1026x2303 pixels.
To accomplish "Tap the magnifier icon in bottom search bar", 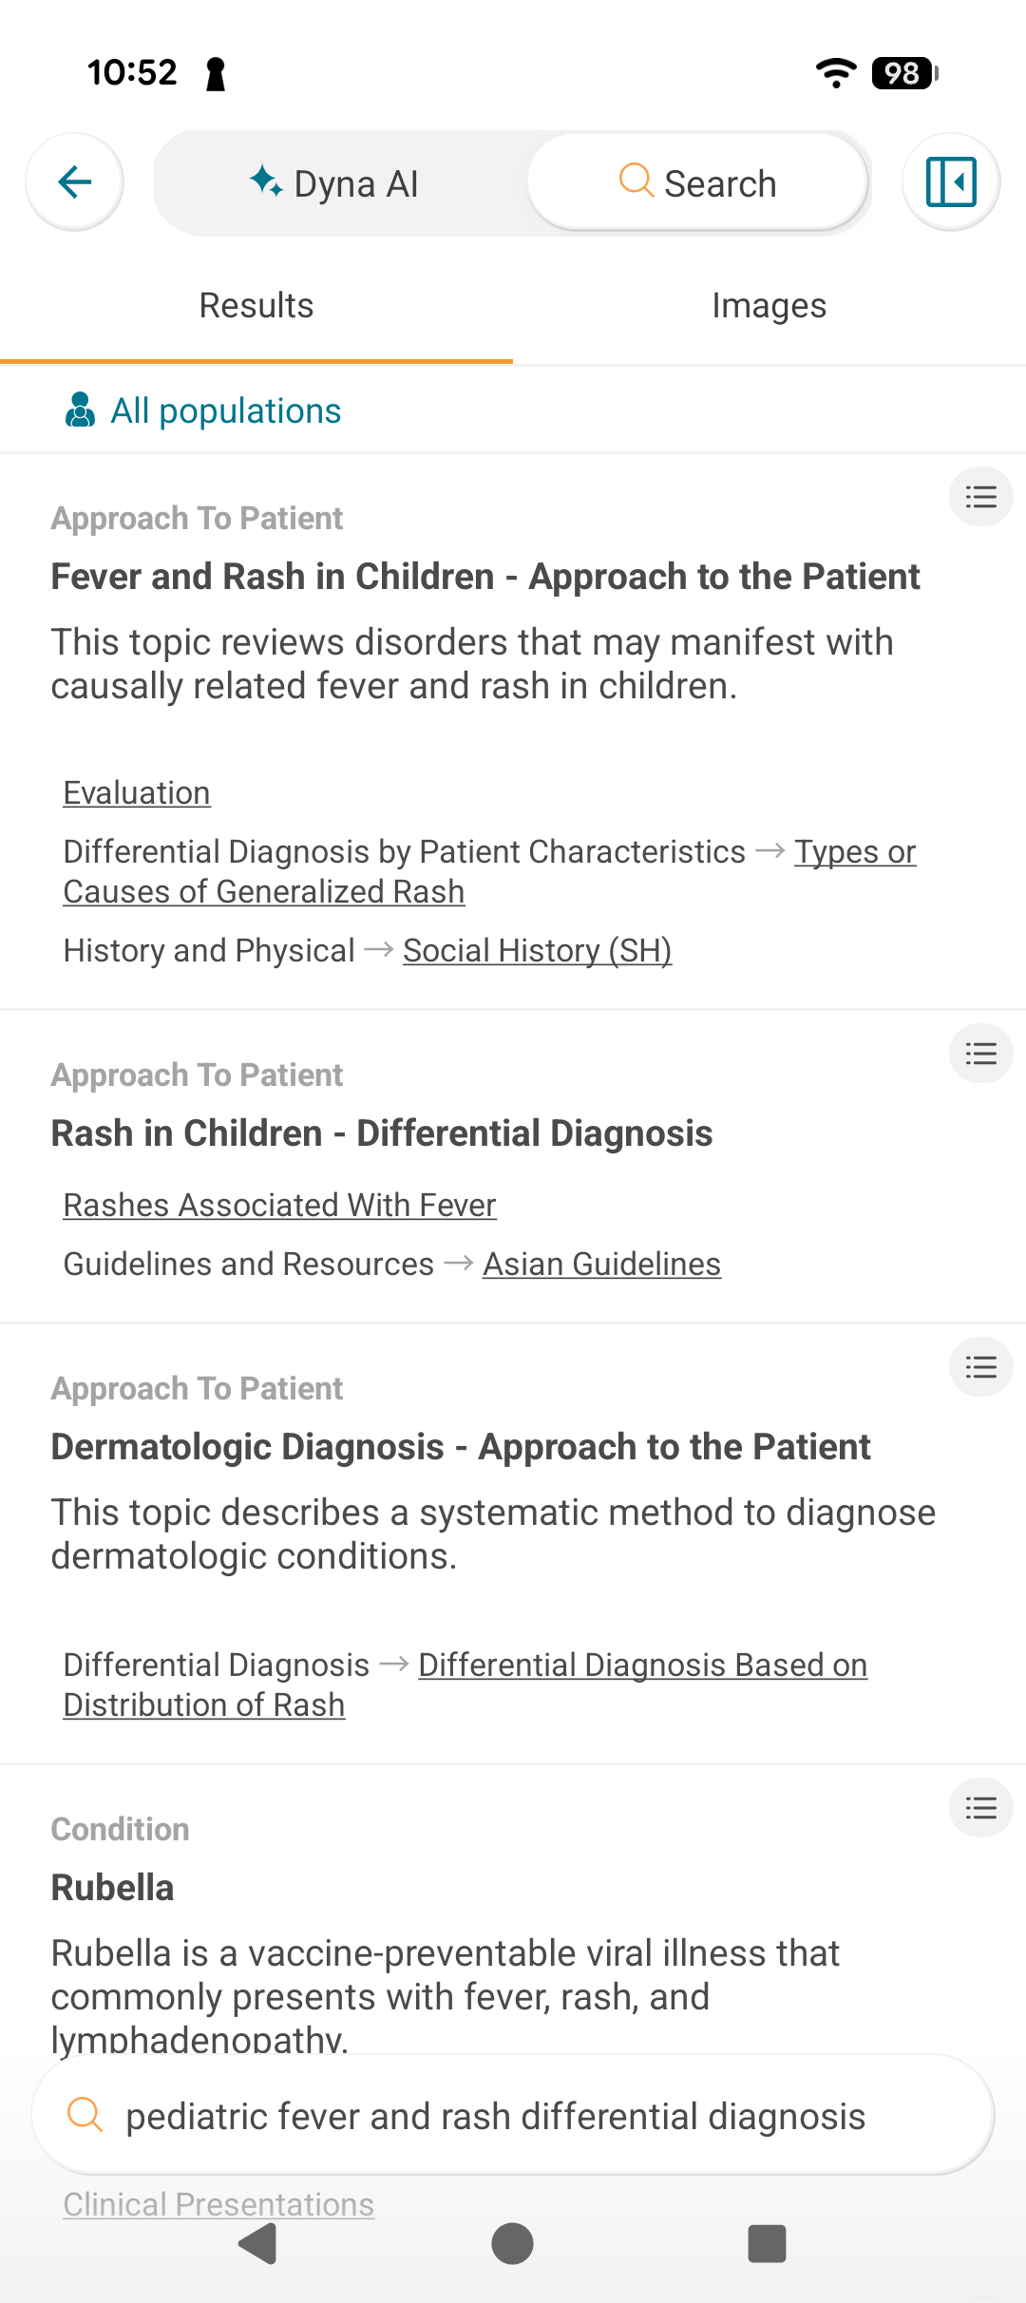I will (85, 2115).
